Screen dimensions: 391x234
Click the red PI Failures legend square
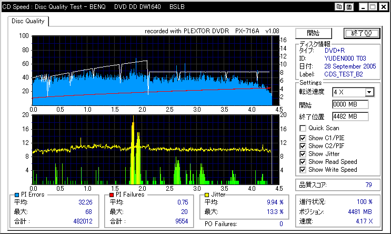click(x=112, y=195)
